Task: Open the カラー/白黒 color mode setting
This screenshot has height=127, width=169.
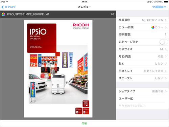Action: [143, 27]
